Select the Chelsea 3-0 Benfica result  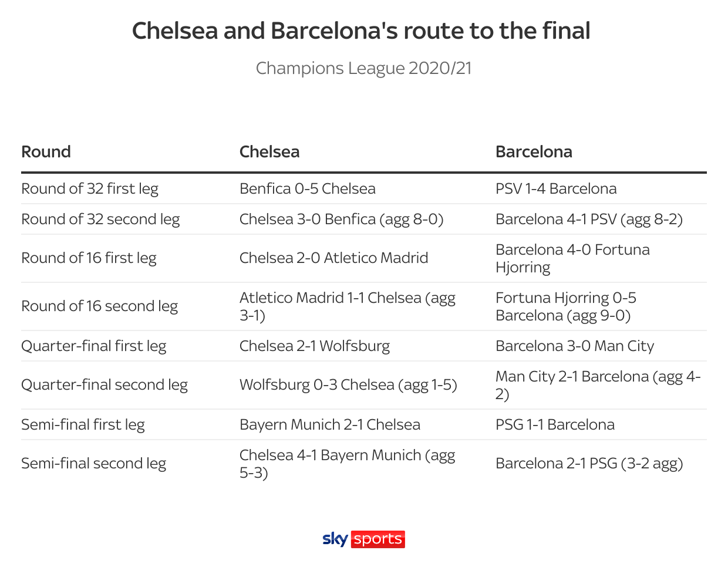coord(342,219)
